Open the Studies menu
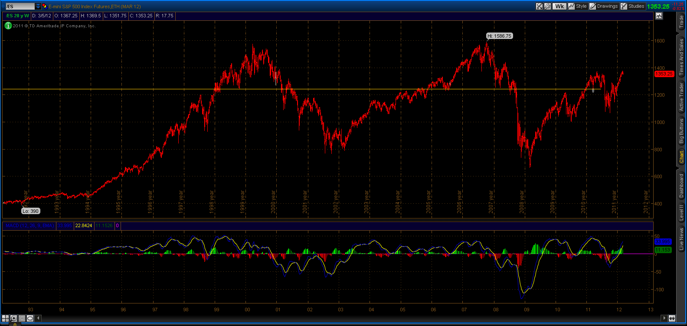 [632, 6]
